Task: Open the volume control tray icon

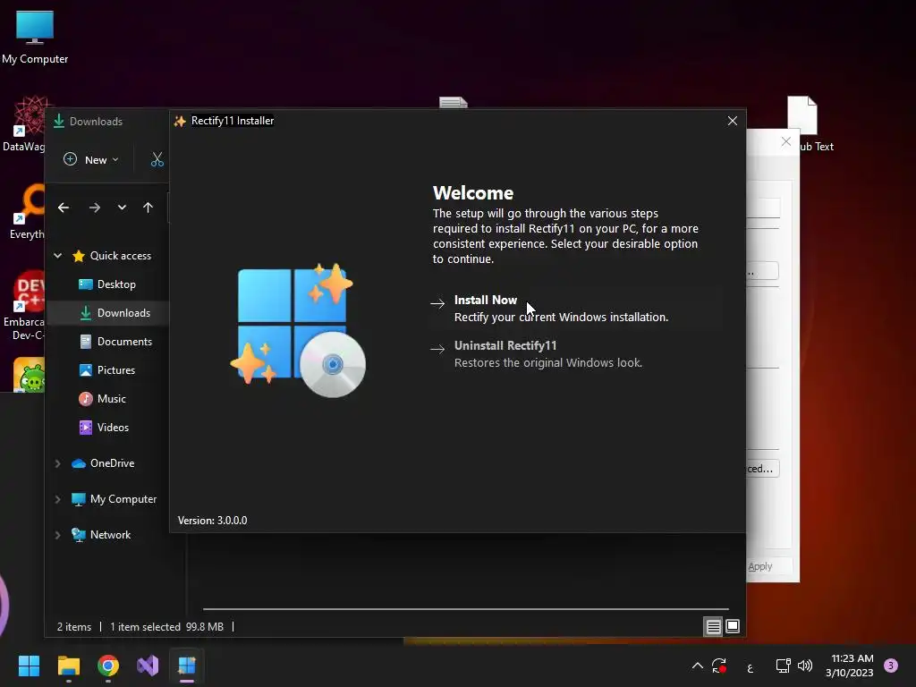Action: [x=805, y=666]
